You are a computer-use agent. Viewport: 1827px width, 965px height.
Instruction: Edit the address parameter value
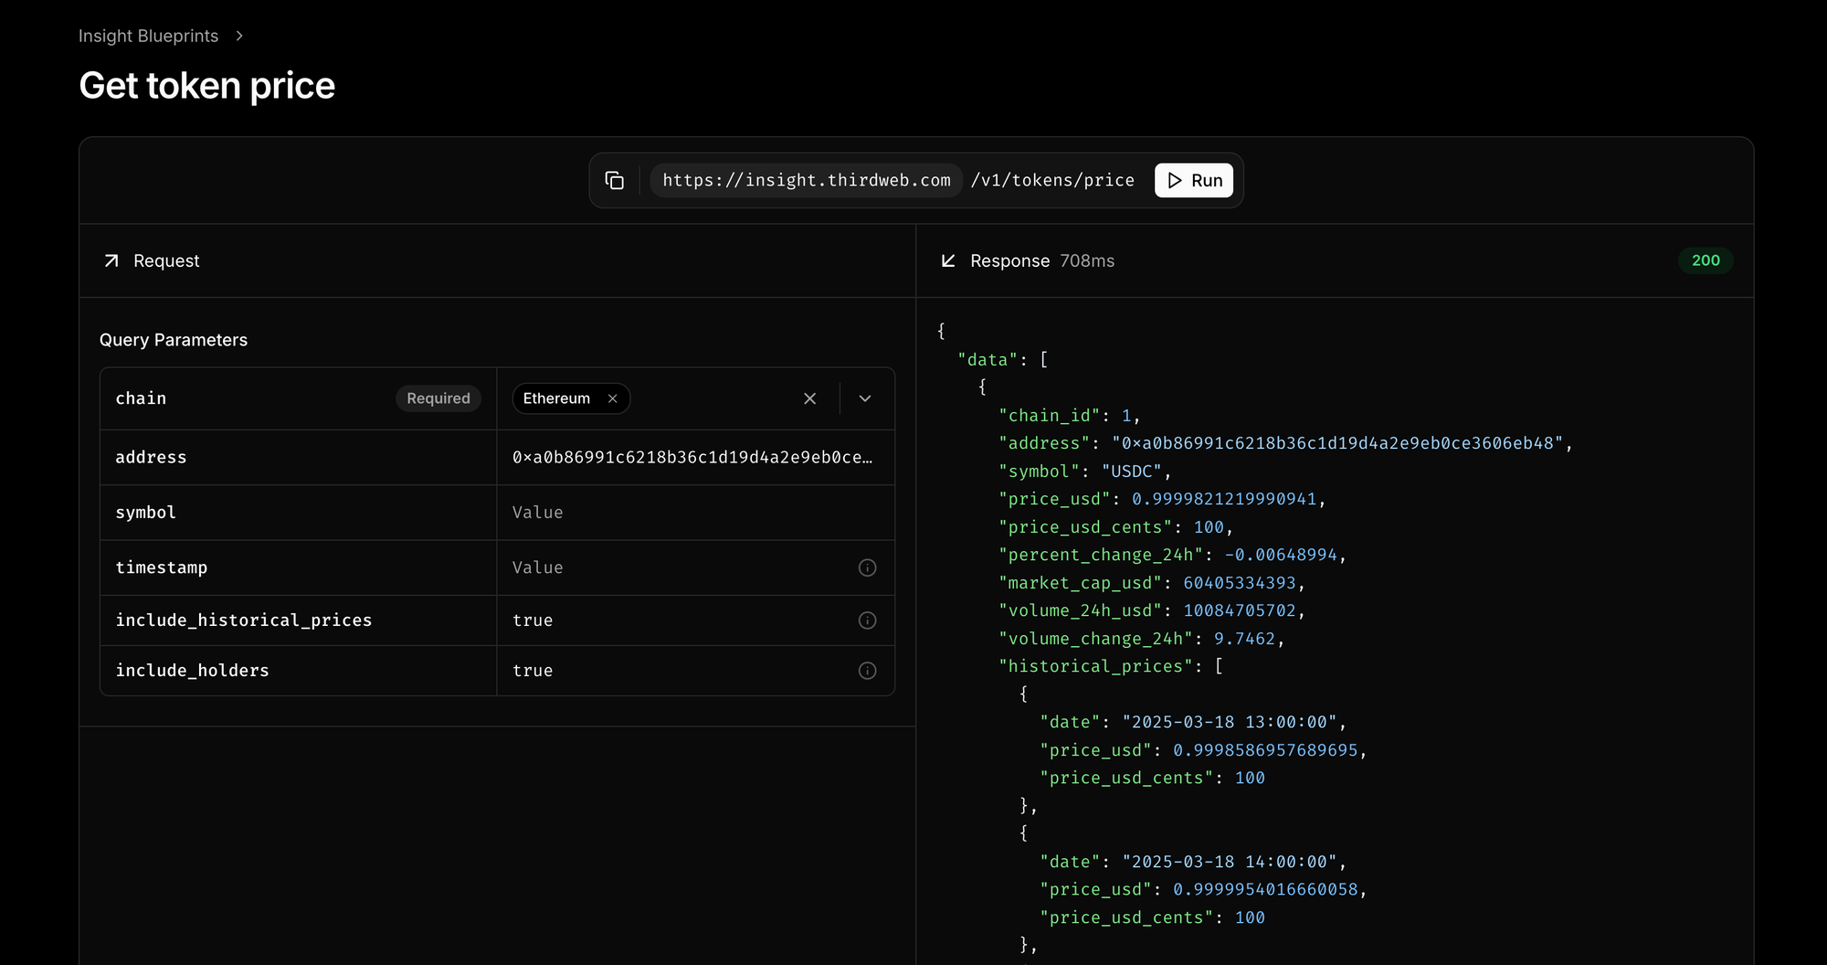695,457
